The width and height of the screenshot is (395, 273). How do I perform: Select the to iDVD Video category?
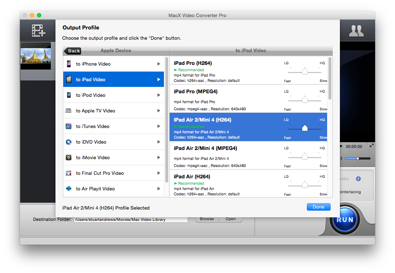click(x=114, y=142)
